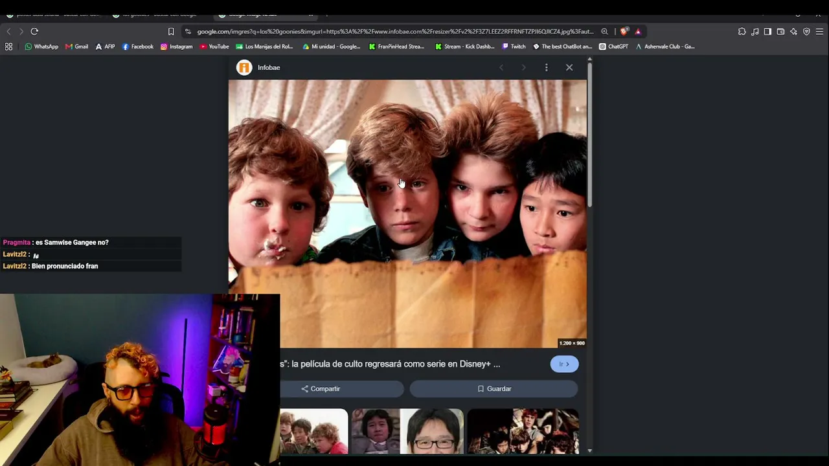829x466 pixels.
Task: Click the zoom magnifier in address bar
Action: click(604, 31)
